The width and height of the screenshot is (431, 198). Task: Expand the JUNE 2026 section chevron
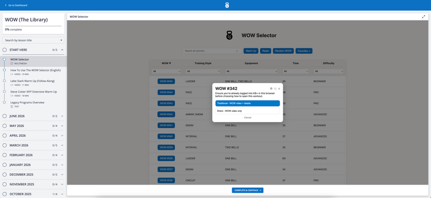[62, 116]
